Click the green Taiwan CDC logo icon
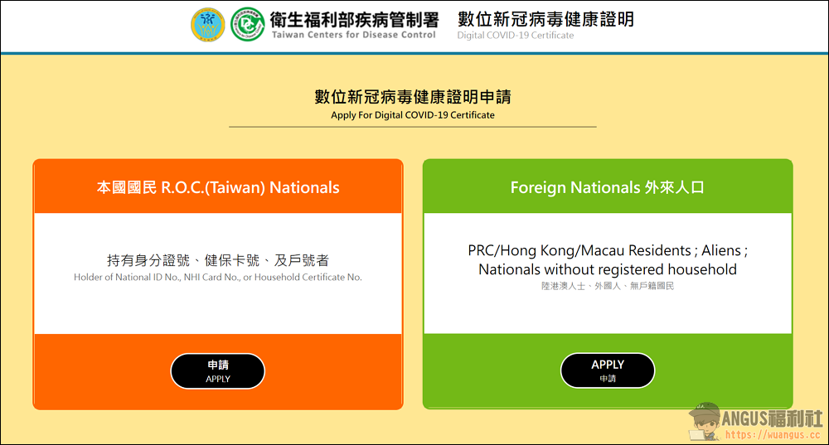The width and height of the screenshot is (829, 445). coord(247,25)
